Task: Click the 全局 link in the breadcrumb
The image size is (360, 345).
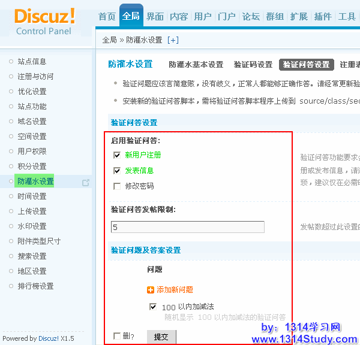Action: (109, 40)
